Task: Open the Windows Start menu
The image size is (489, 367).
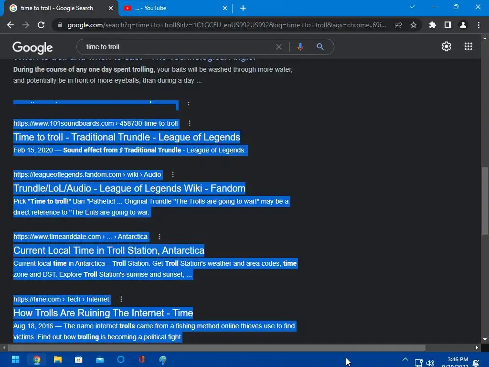Action: (16, 360)
